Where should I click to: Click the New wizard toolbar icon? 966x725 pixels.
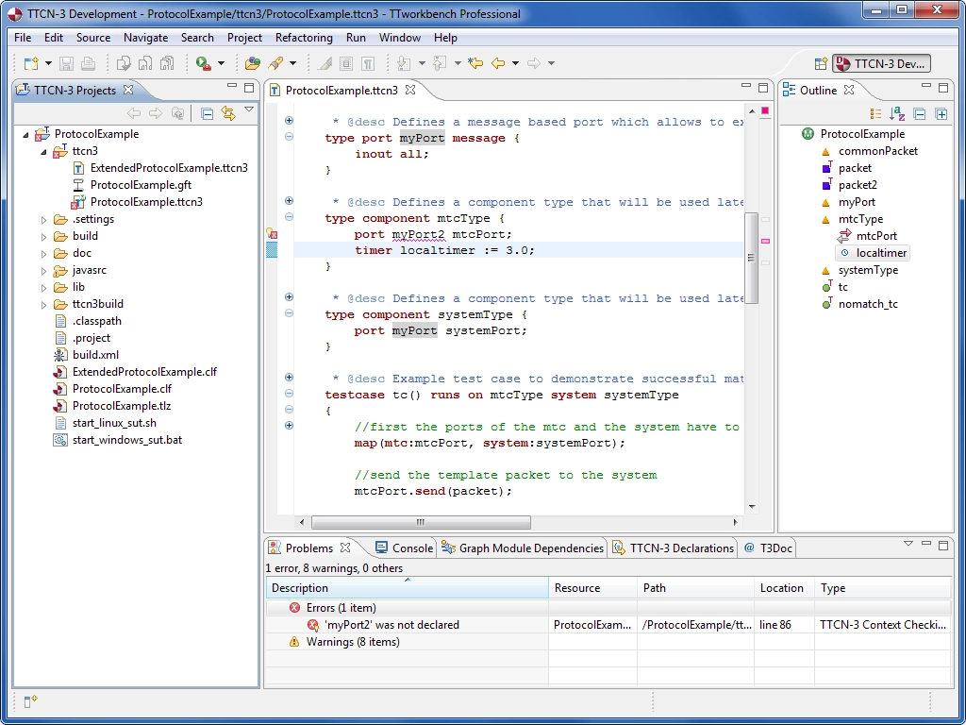click(31, 63)
